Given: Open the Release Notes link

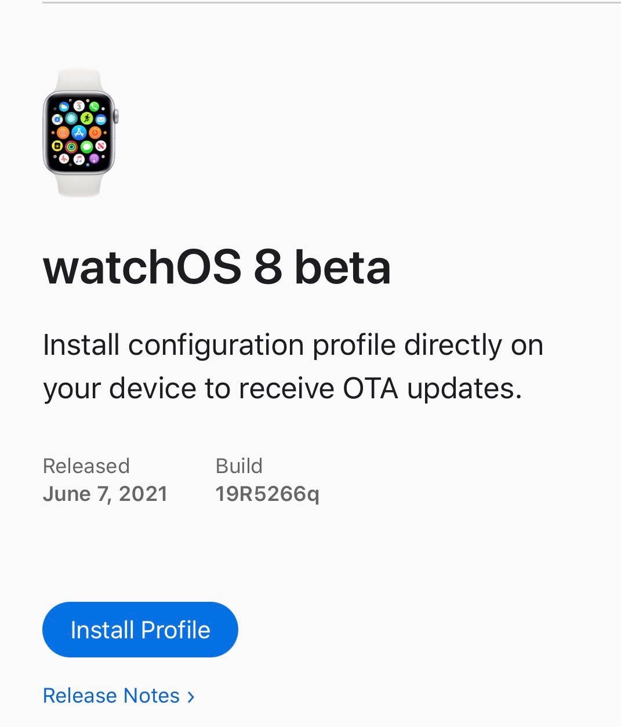Looking at the screenshot, I should (x=111, y=696).
